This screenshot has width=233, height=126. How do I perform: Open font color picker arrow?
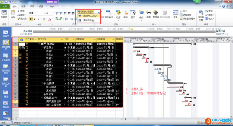(53, 19)
